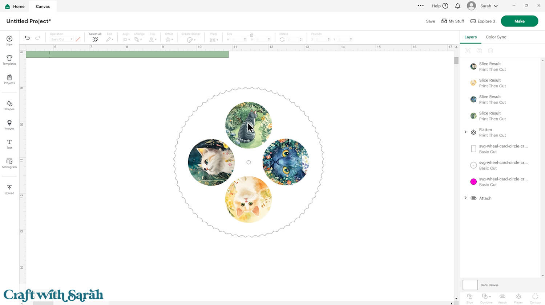Click Save in the header
The height and width of the screenshot is (305, 545).
[431, 21]
